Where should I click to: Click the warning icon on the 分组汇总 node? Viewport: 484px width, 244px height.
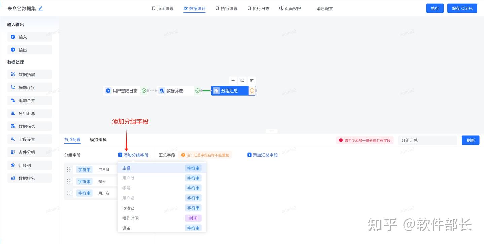point(252,90)
